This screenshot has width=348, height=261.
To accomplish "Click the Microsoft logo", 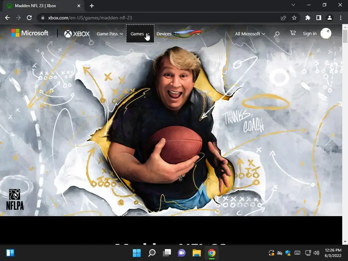I will click(x=30, y=33).
